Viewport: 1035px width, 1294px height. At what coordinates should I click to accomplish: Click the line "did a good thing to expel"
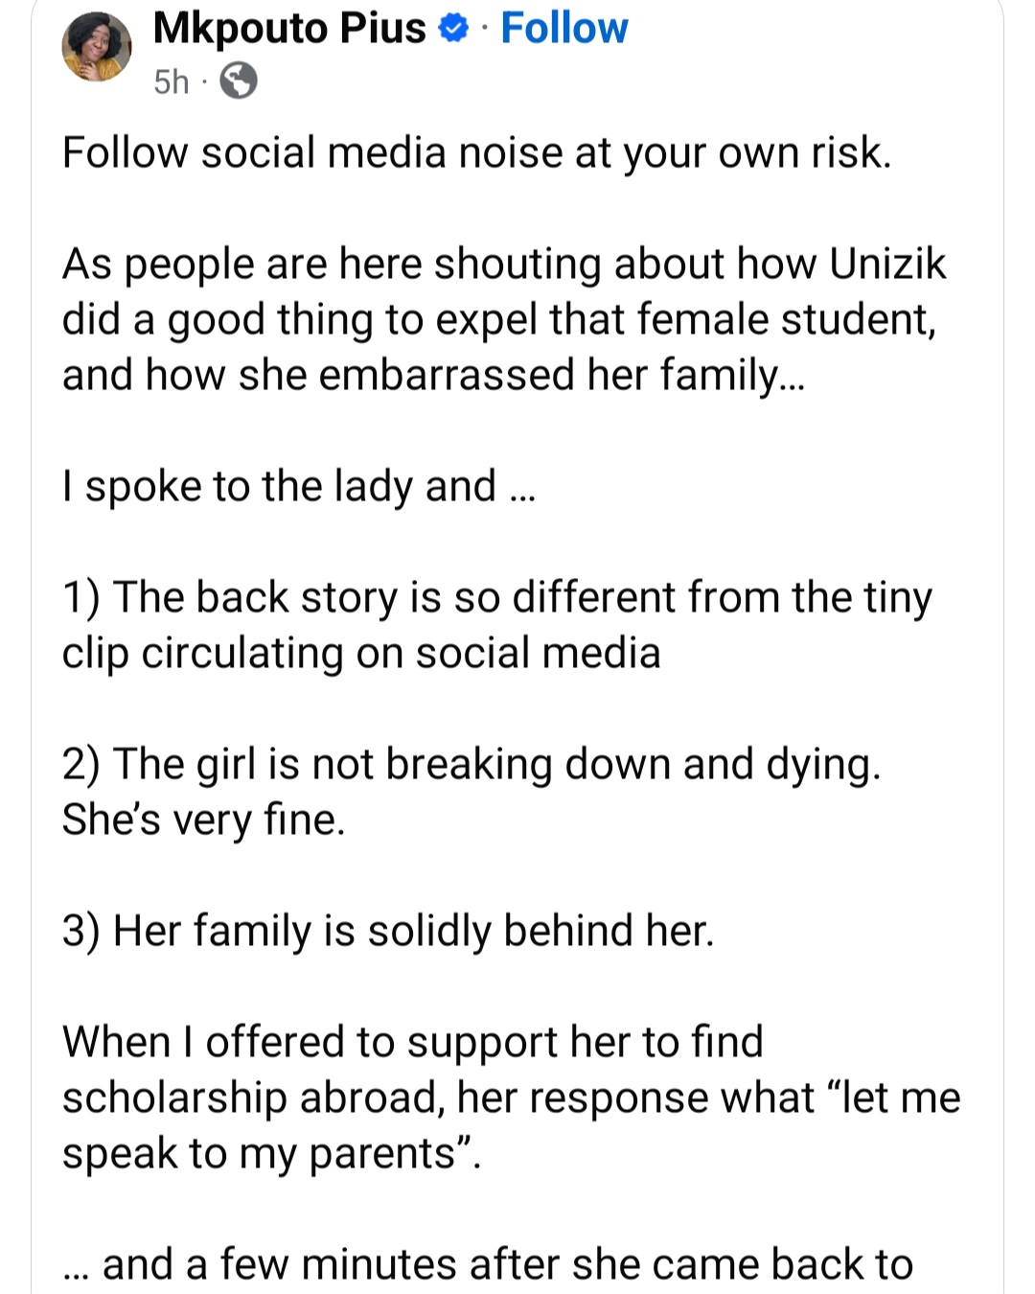coord(498,320)
